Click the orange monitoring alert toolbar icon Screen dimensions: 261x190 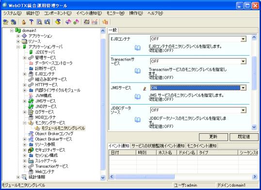105,22
